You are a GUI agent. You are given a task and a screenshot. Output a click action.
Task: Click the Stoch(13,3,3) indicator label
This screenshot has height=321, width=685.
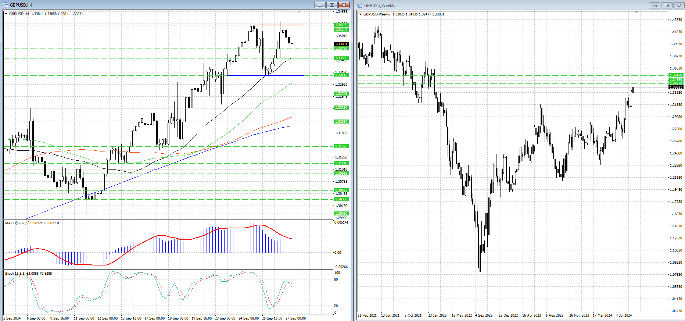point(15,274)
